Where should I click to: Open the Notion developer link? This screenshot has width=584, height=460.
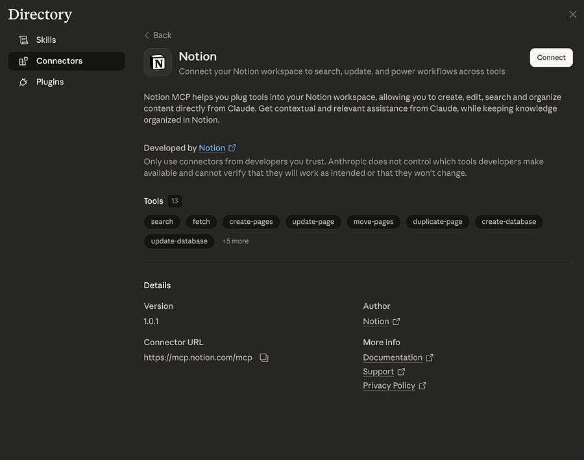212,148
